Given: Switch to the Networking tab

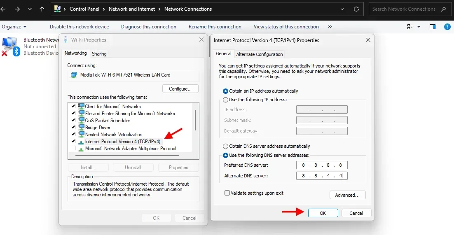Looking at the screenshot, I should click(x=75, y=53).
